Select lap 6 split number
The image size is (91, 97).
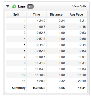[x=24, y=51]
